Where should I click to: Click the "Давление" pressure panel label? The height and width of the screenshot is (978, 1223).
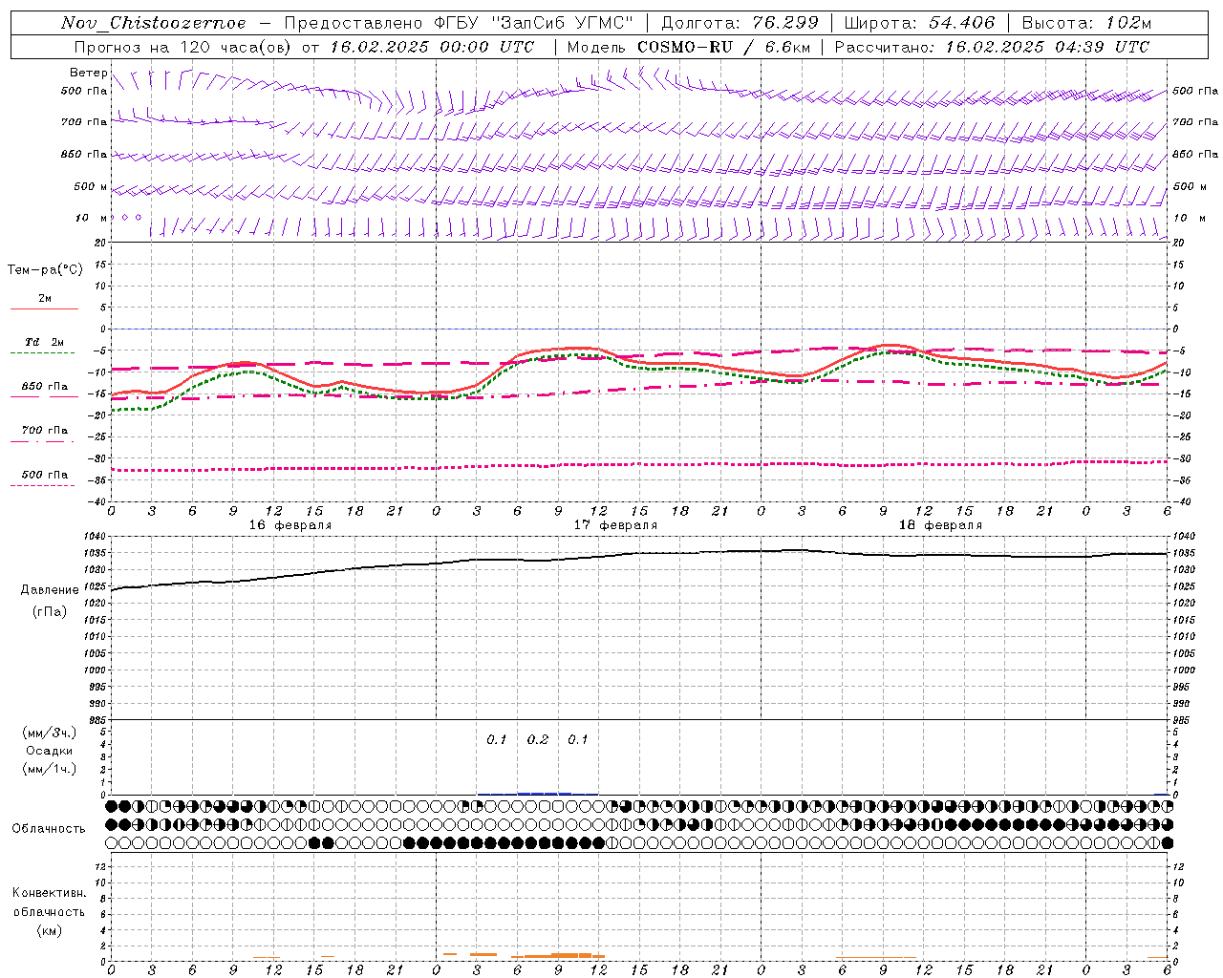[x=50, y=590]
